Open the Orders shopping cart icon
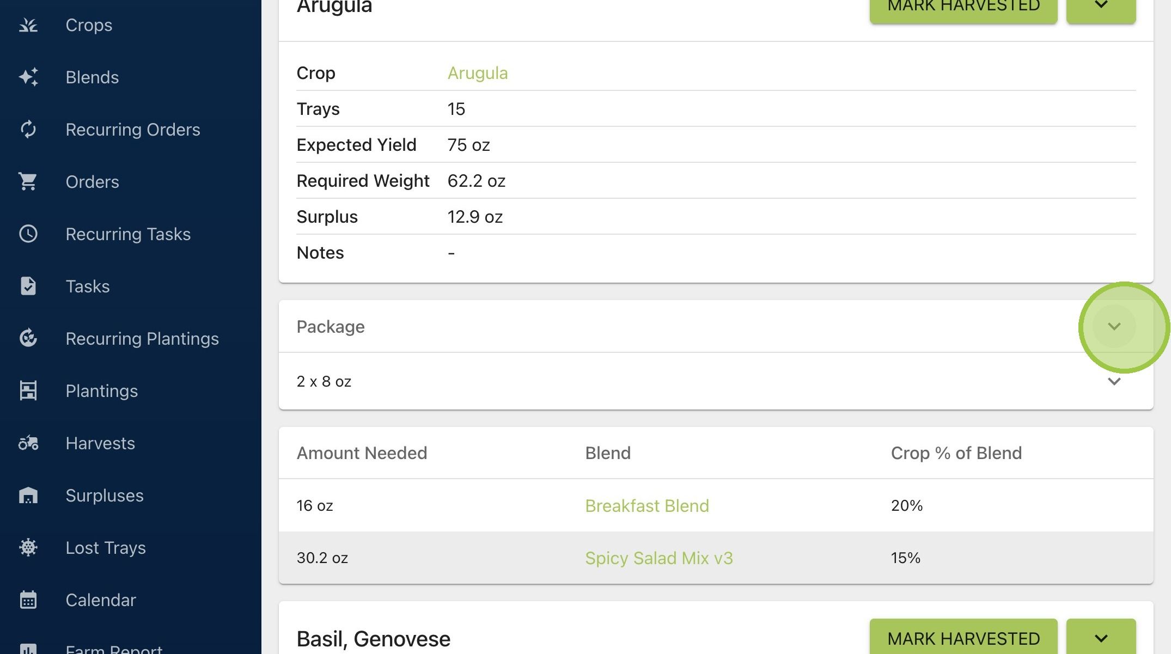Image resolution: width=1171 pixels, height=654 pixels. click(28, 182)
